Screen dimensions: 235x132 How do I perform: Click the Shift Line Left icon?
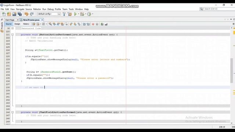(x=84, y=24)
